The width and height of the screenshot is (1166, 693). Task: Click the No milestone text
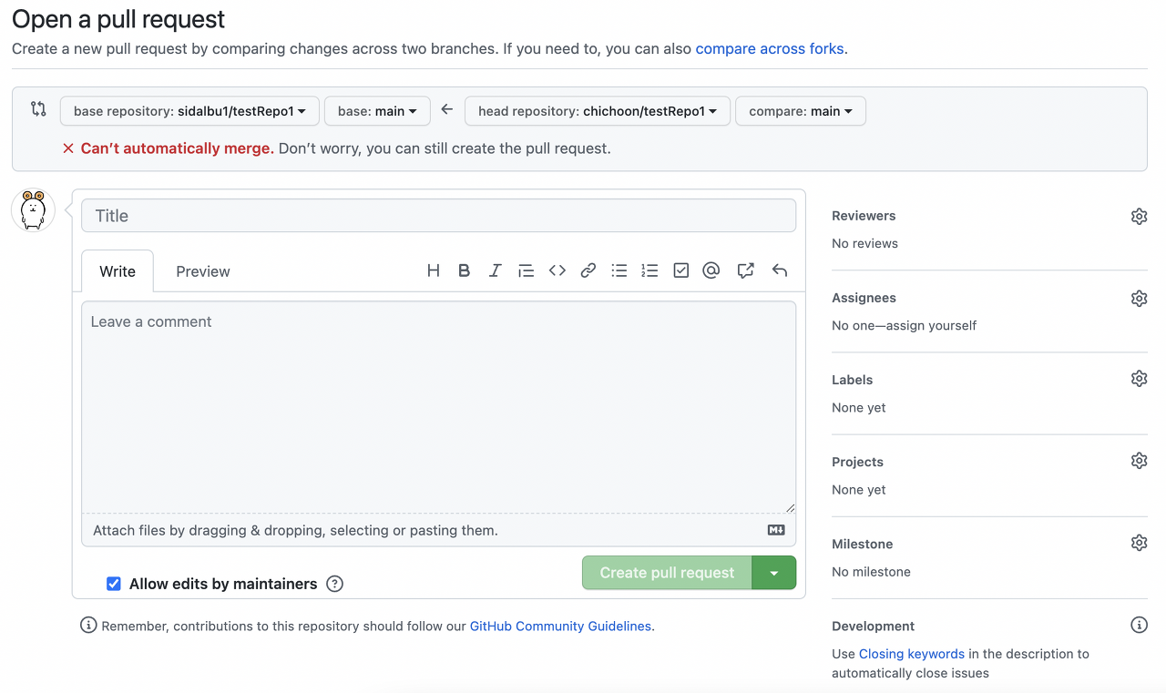tap(871, 572)
